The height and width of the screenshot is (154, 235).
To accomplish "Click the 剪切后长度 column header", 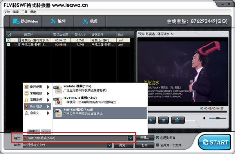I will tap(61, 34).
